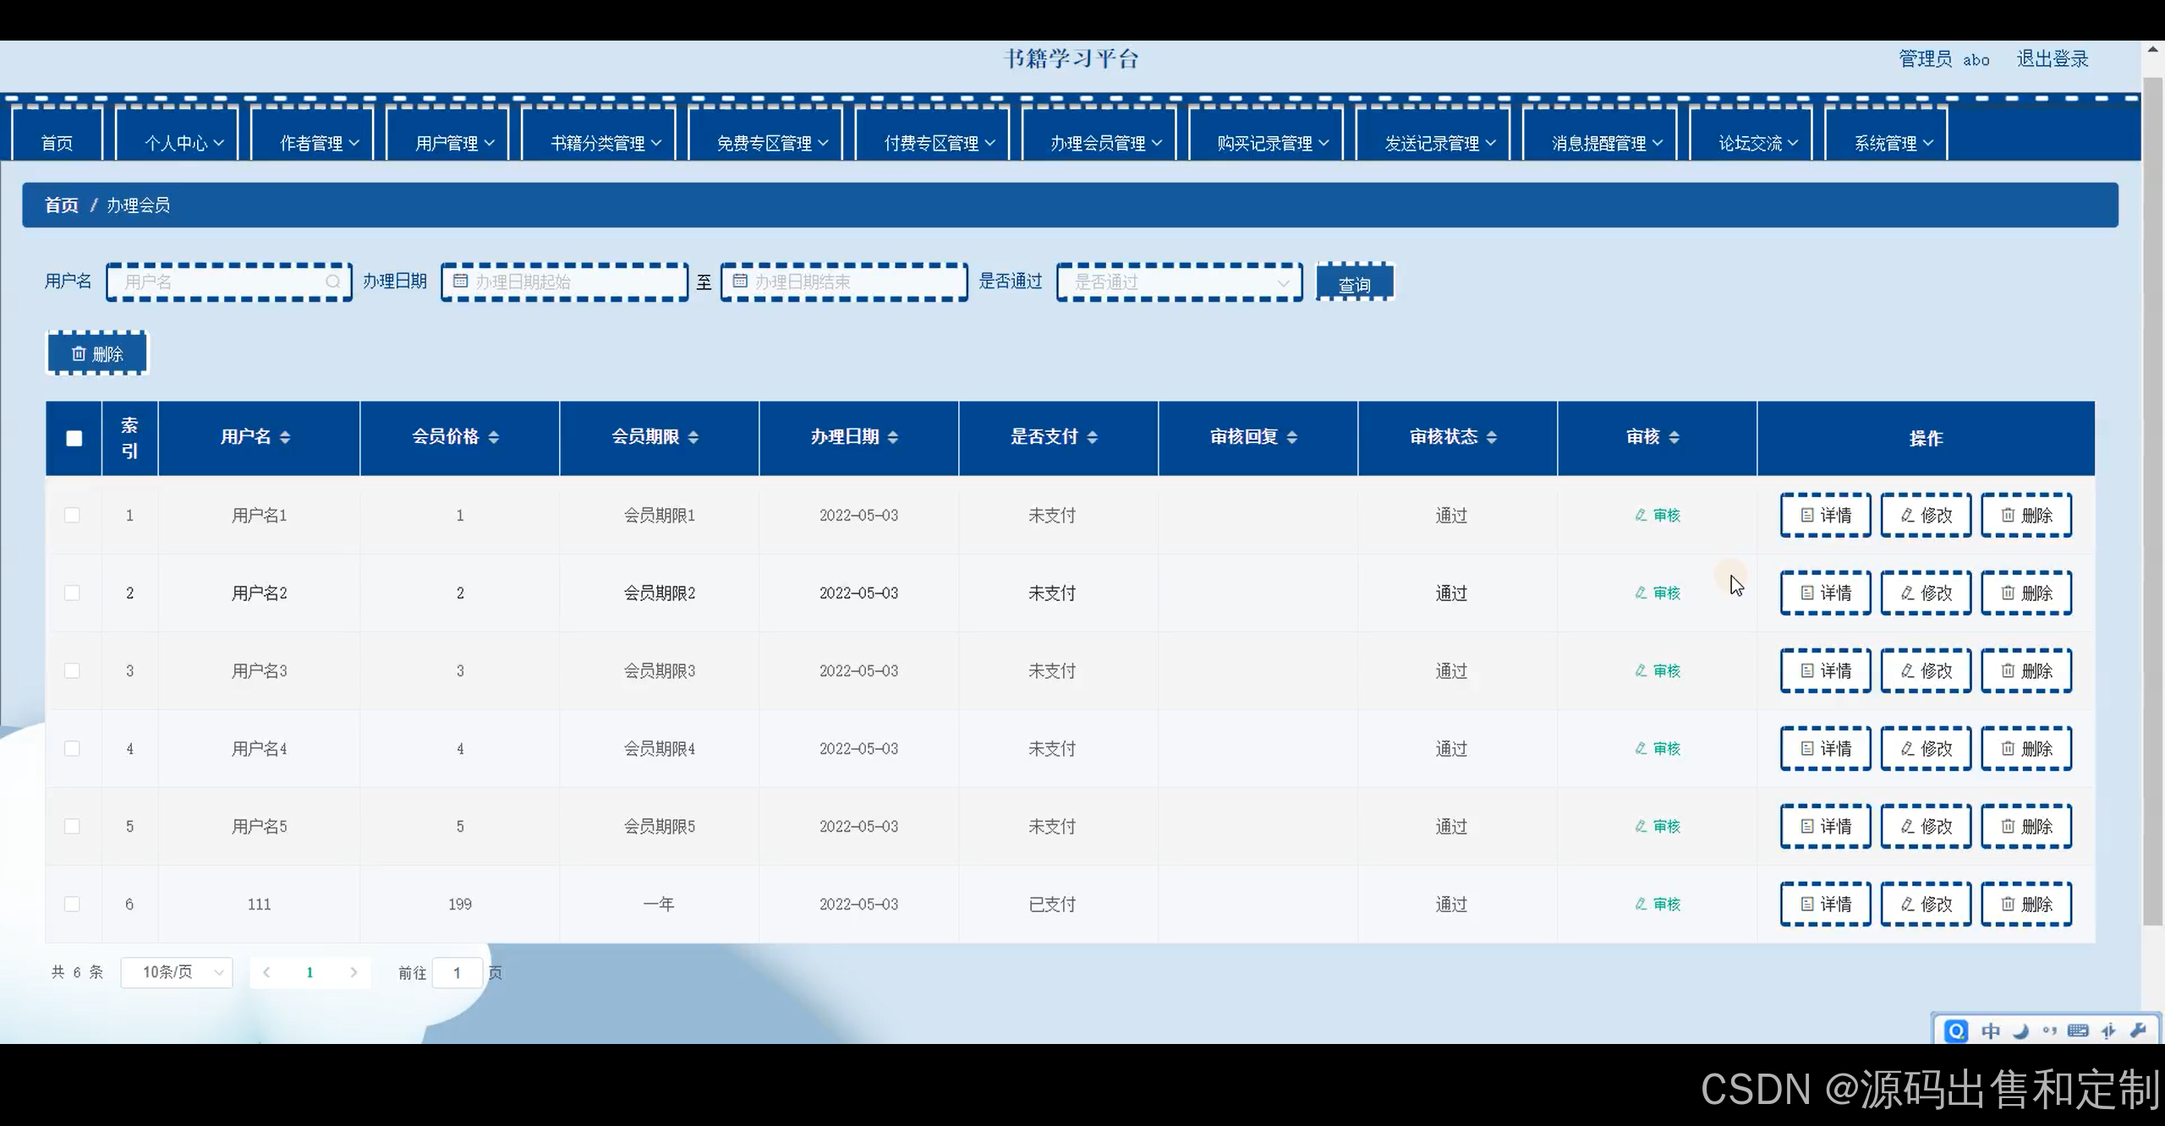This screenshot has height=1126, width=2165.
Task: Toggle the select-all header checkbox
Action: 74,438
